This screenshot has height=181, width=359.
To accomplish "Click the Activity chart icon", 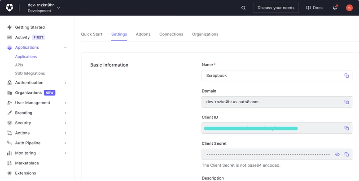I will coord(9,38).
